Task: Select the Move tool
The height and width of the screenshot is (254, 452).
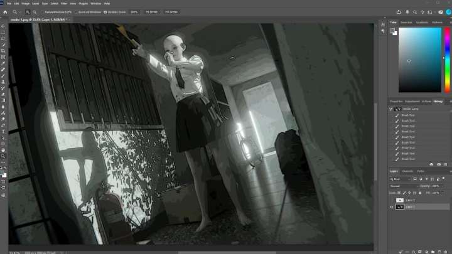Action: 3,26
